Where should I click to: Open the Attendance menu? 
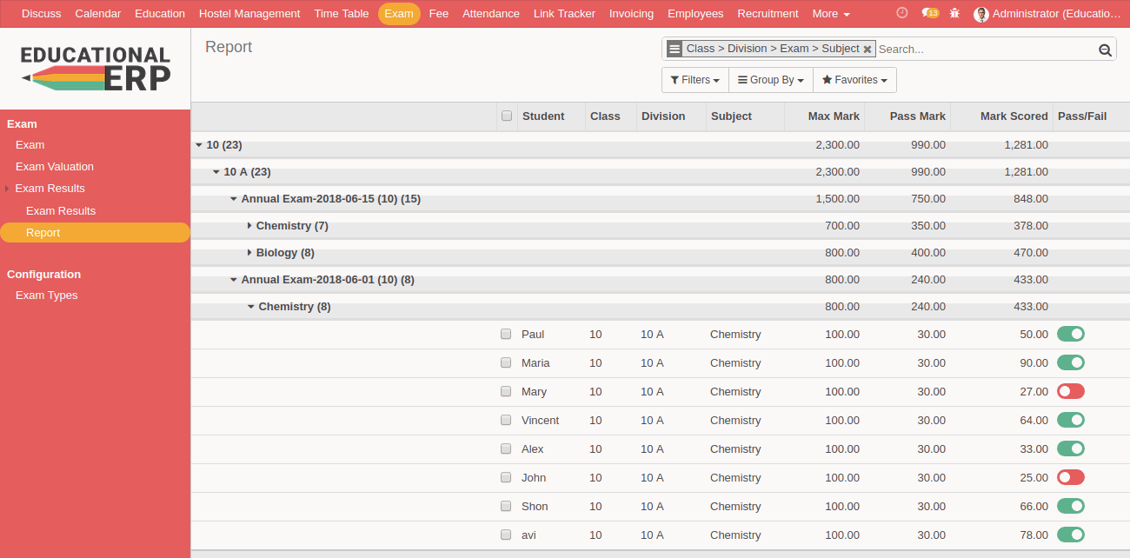click(x=490, y=14)
